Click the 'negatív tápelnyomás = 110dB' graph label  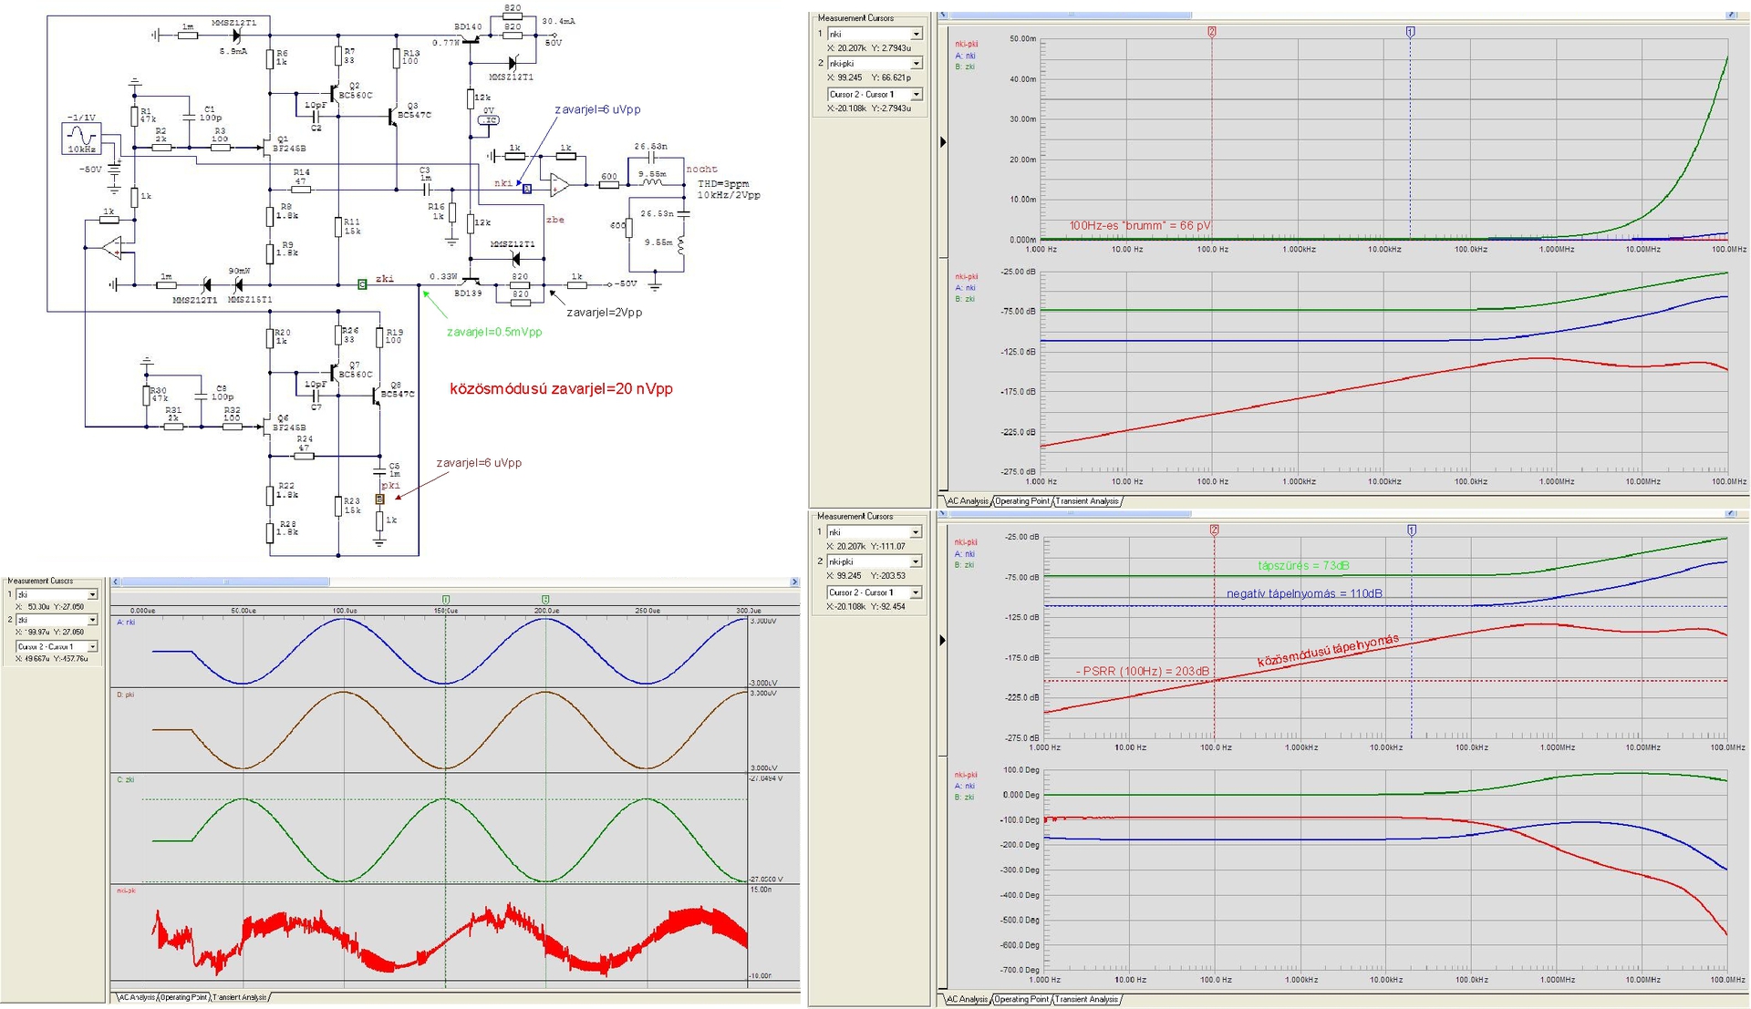(1304, 593)
